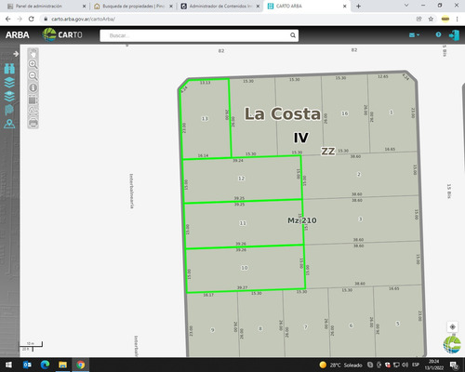Image resolution: width=465 pixels, height=372 pixels.
Task: Open the Windows Start menu
Action: pyautogui.click(x=8, y=365)
